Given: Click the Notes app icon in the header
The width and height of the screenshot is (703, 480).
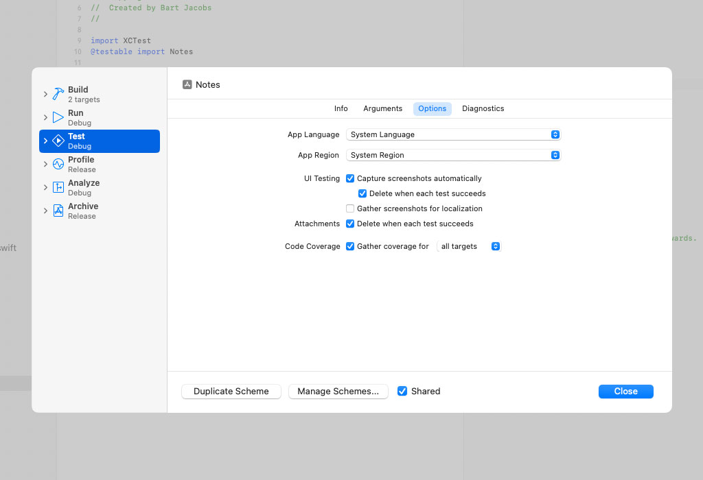Looking at the screenshot, I should pos(187,84).
